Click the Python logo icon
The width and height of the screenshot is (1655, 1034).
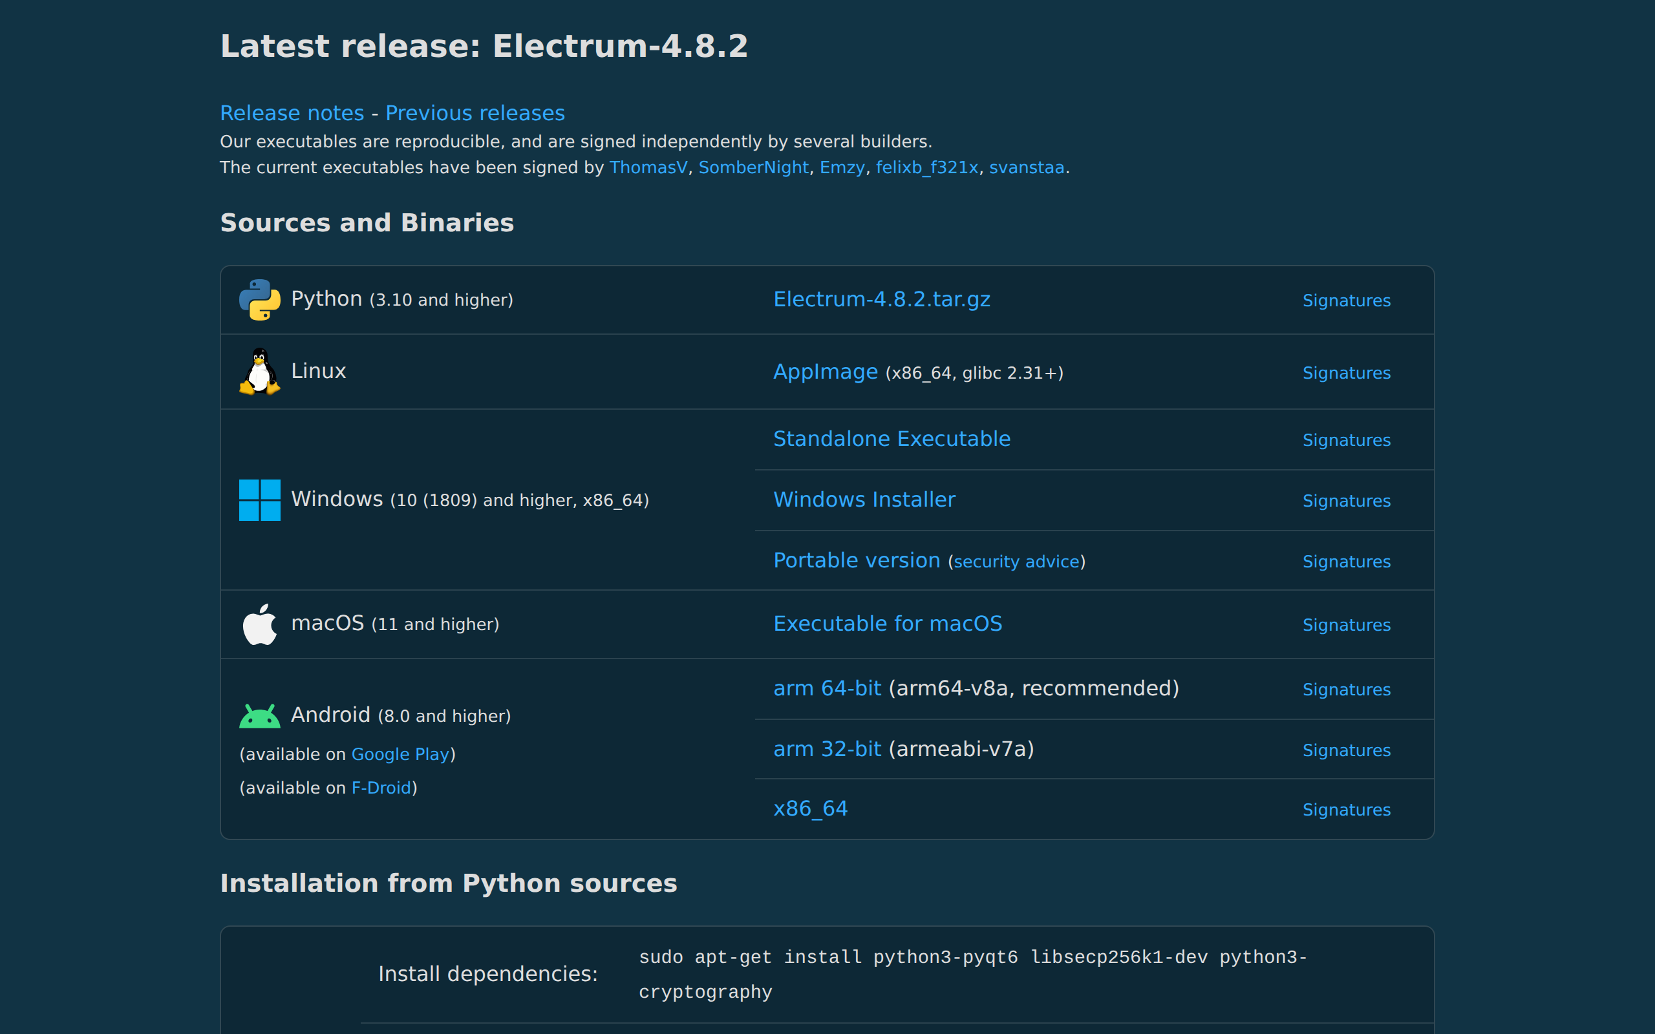pos(259,299)
